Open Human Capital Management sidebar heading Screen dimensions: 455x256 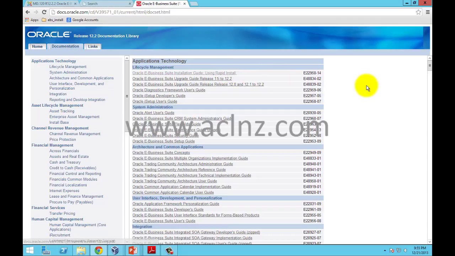point(57,219)
